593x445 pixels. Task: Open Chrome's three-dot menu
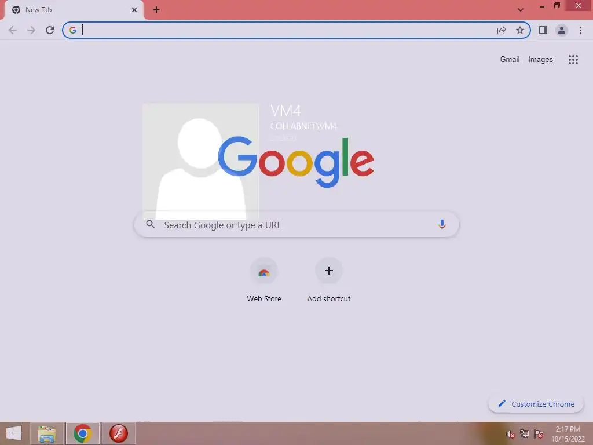[580, 30]
